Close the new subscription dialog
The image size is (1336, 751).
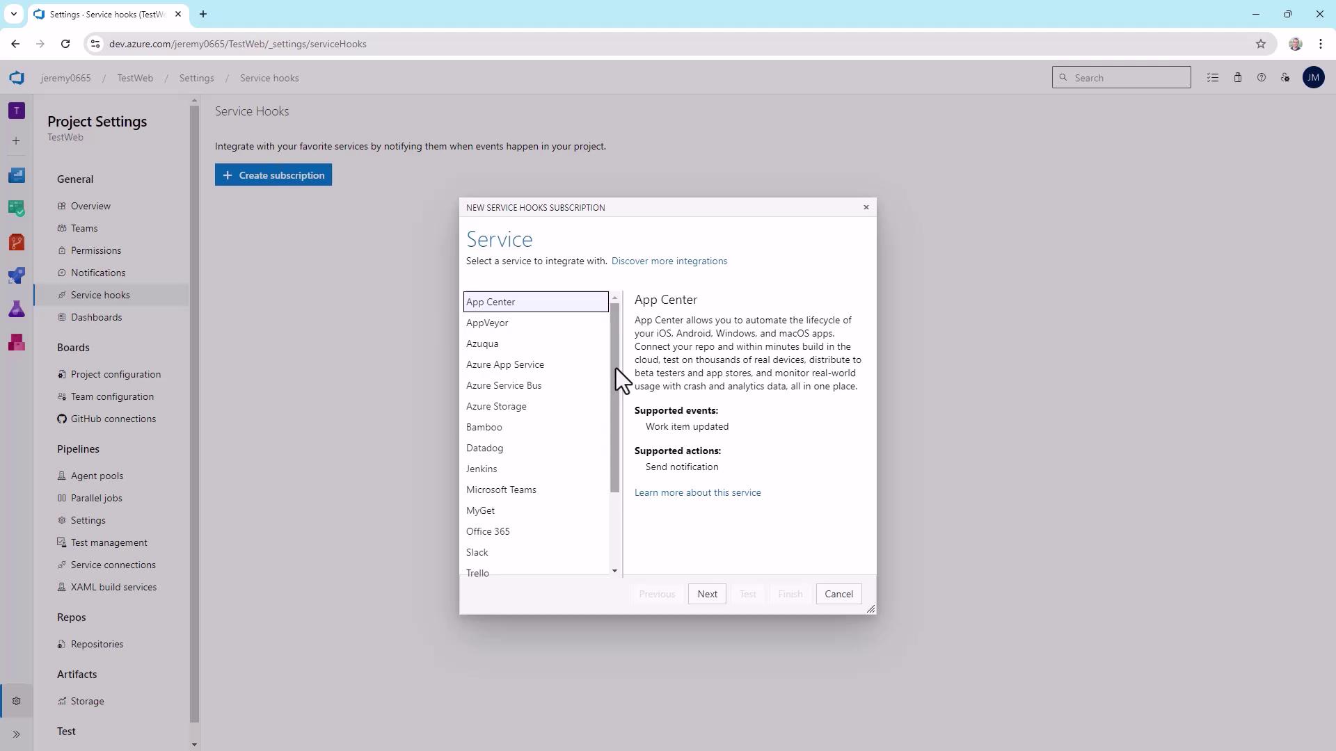866,207
